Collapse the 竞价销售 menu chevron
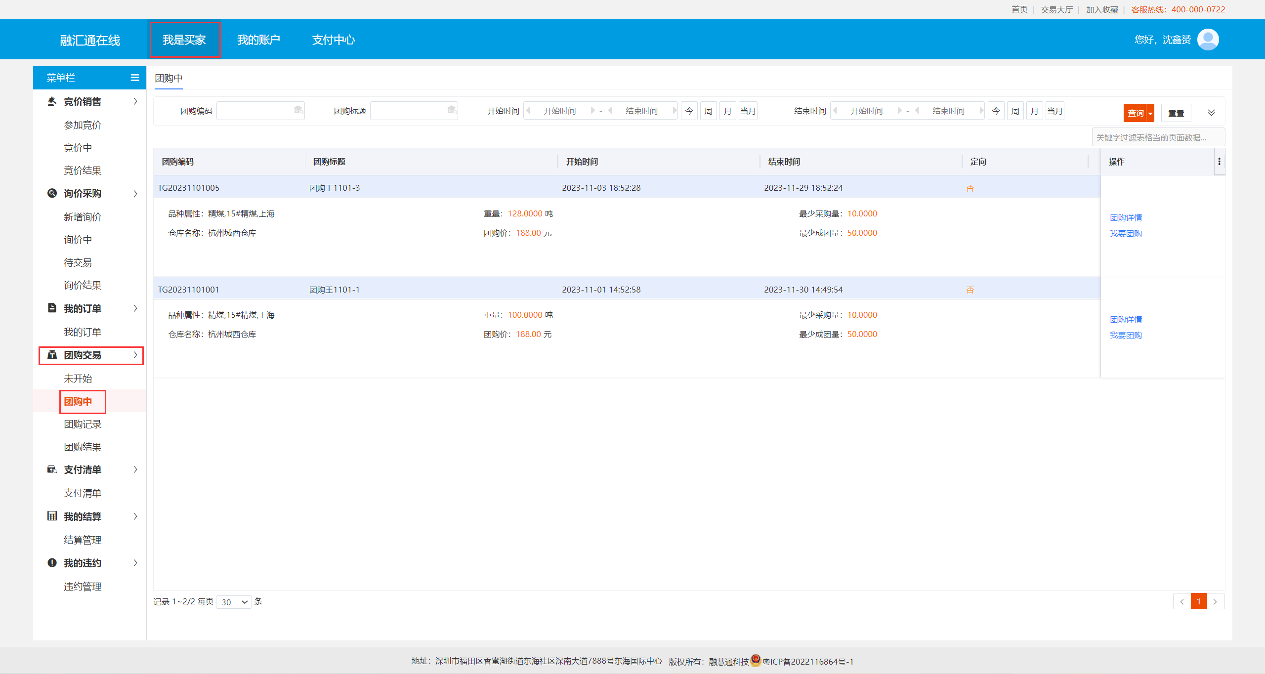1265x674 pixels. [135, 101]
